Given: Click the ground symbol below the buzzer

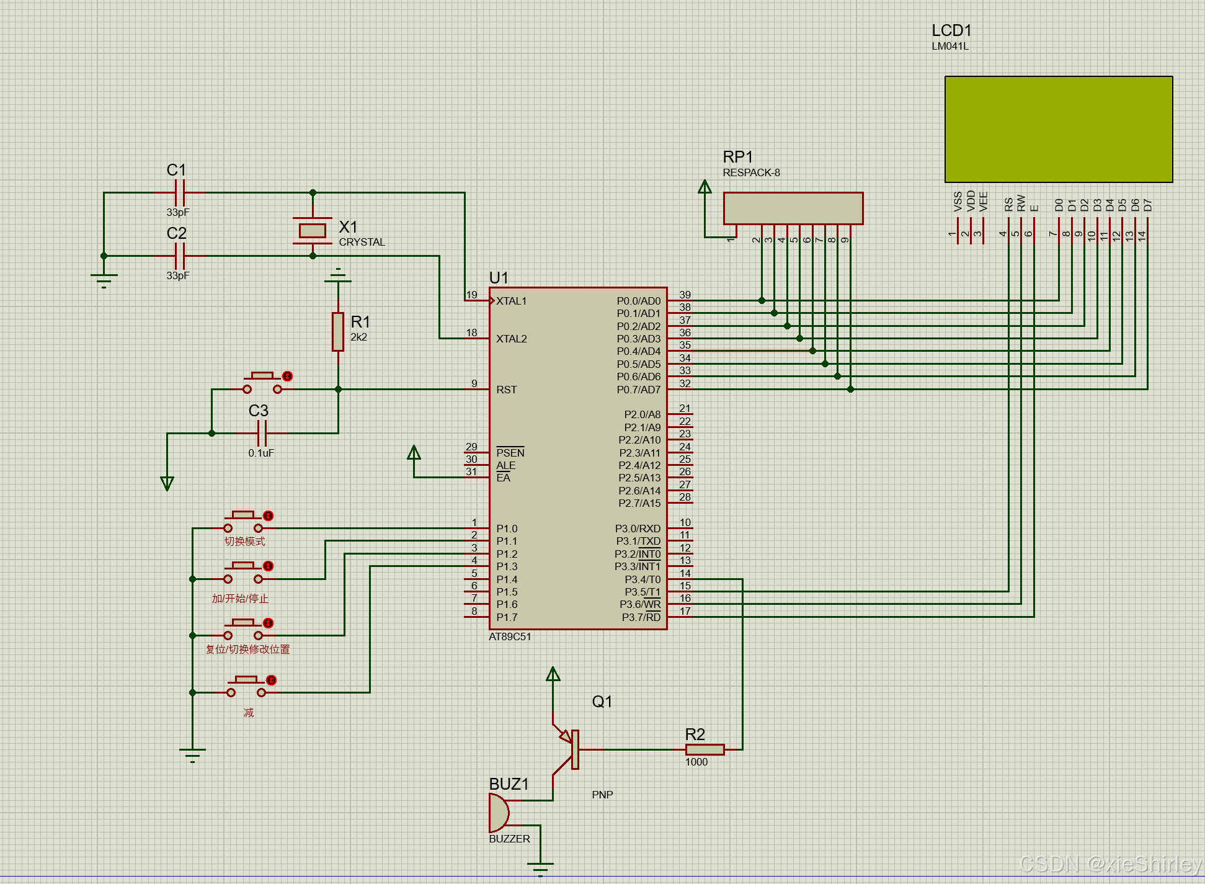Looking at the screenshot, I should (x=540, y=867).
